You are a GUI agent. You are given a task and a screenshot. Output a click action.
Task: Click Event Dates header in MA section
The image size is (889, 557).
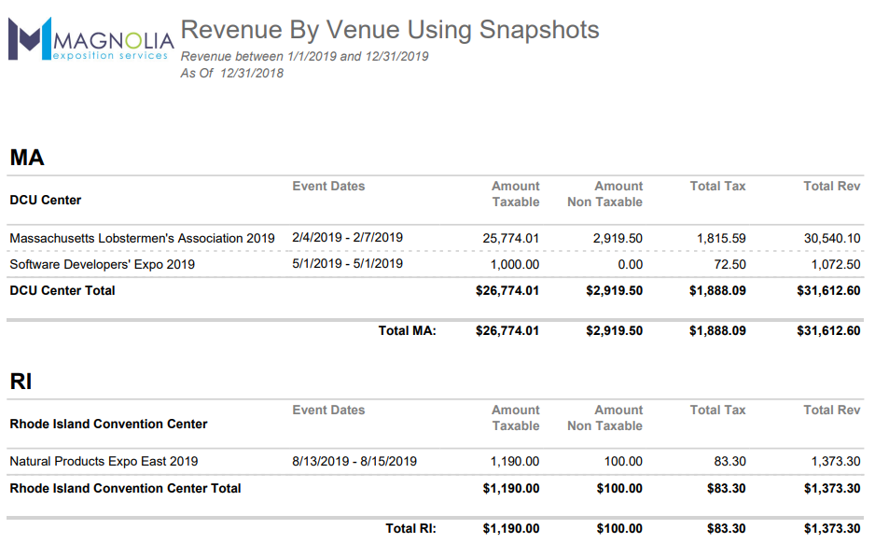[x=328, y=186]
